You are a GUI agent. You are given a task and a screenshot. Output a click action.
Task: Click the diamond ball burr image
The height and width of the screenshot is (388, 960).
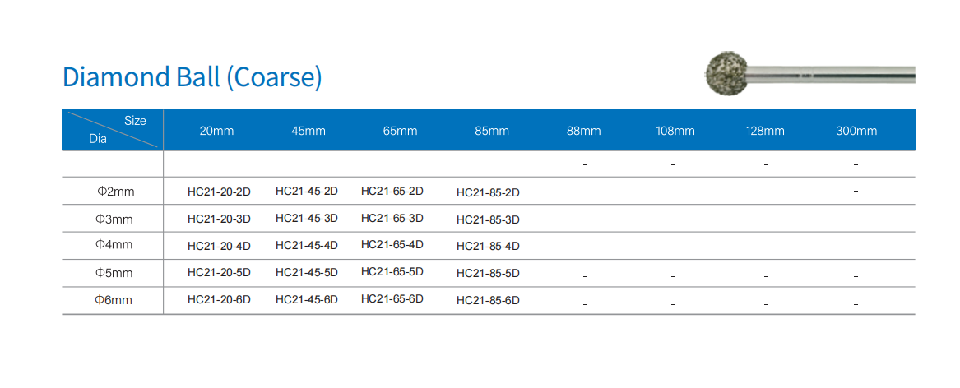[809, 73]
